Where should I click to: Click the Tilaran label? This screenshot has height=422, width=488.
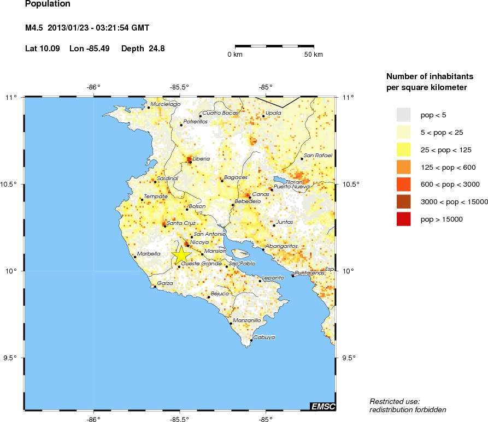click(294, 182)
